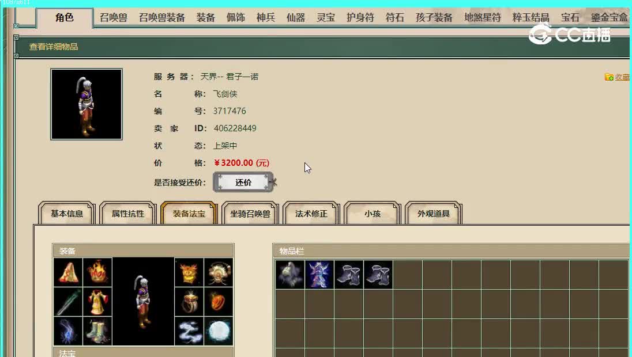Viewport: 632px width, 357px height.
Task: Switch to the 孩子装备 tab
Action: (434, 18)
